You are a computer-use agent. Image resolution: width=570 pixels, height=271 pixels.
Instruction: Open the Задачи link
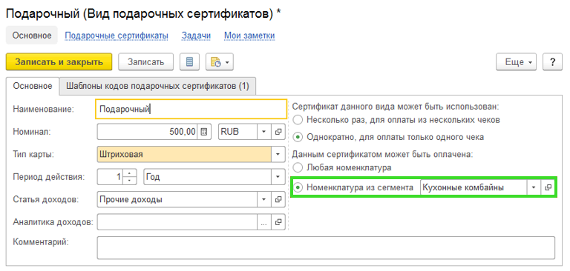click(196, 36)
